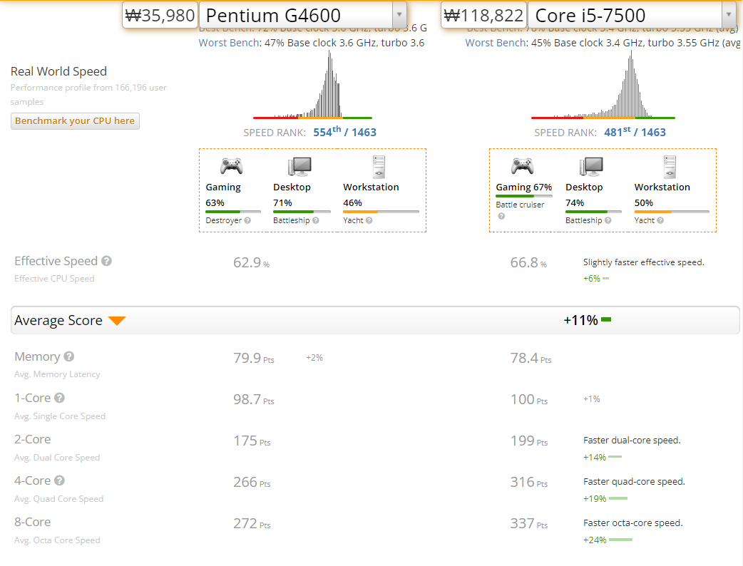The height and width of the screenshot is (566, 743).
Task: Click the Effective Speed label
Action: pos(56,261)
